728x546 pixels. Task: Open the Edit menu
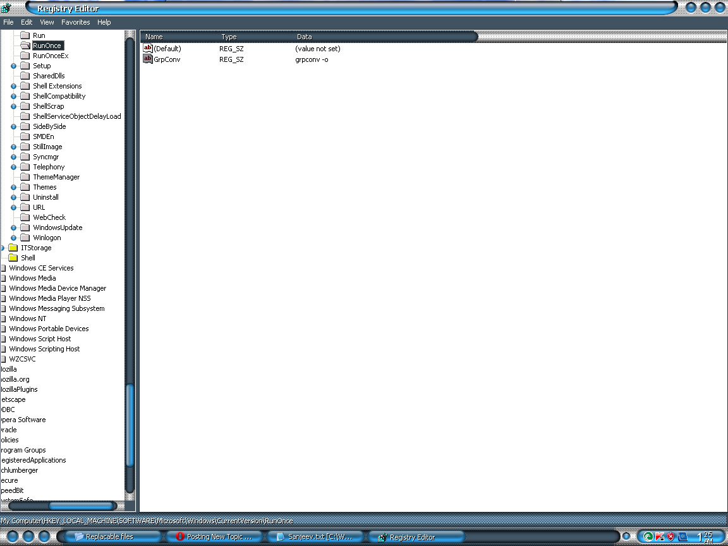(x=27, y=22)
